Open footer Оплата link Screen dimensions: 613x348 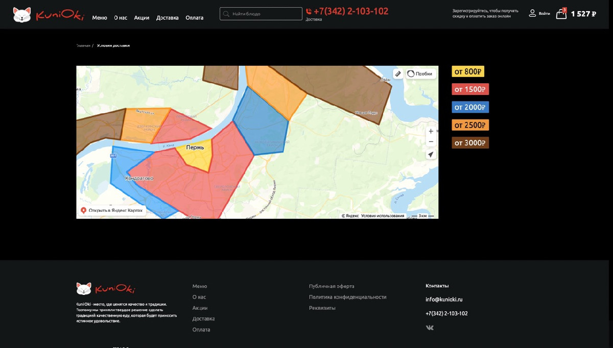coord(201,330)
